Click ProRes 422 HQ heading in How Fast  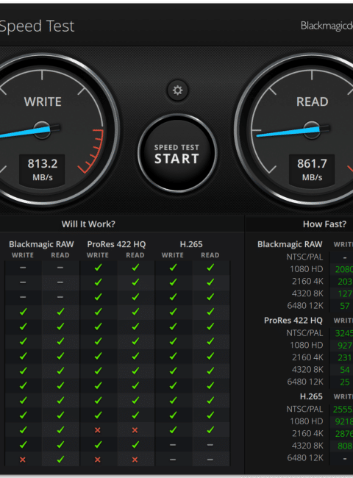pos(293,321)
